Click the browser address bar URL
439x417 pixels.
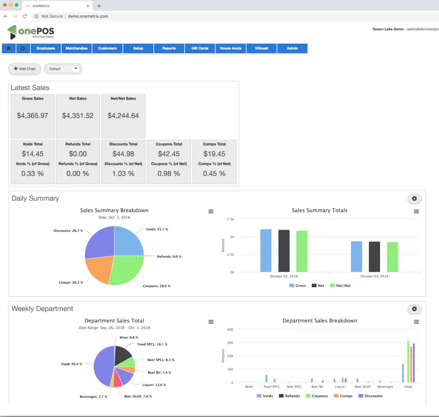pyautogui.click(x=88, y=16)
